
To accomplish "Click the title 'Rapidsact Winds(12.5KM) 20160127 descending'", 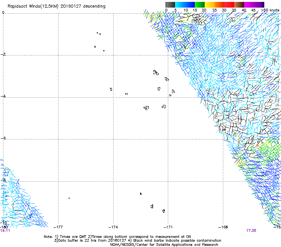I will 57,6.
